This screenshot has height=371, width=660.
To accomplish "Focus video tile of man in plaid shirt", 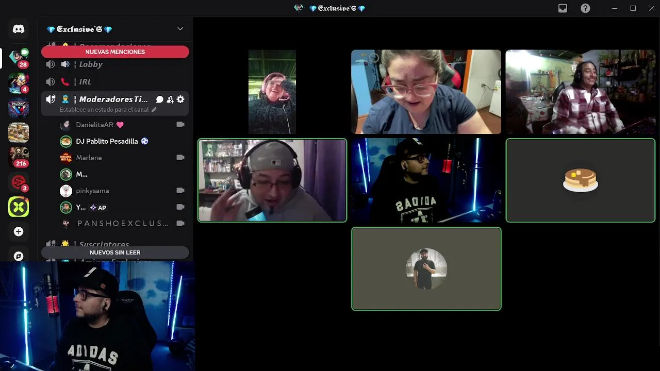I will tap(580, 92).
